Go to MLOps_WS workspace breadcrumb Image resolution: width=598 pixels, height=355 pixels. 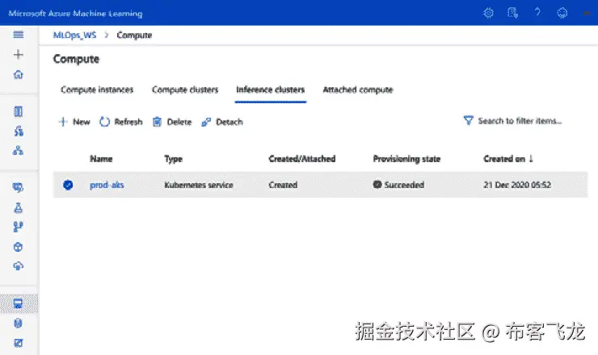click(74, 35)
